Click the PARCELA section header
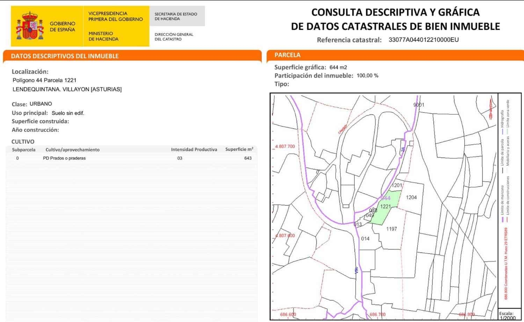The image size is (524, 322). [x=287, y=55]
